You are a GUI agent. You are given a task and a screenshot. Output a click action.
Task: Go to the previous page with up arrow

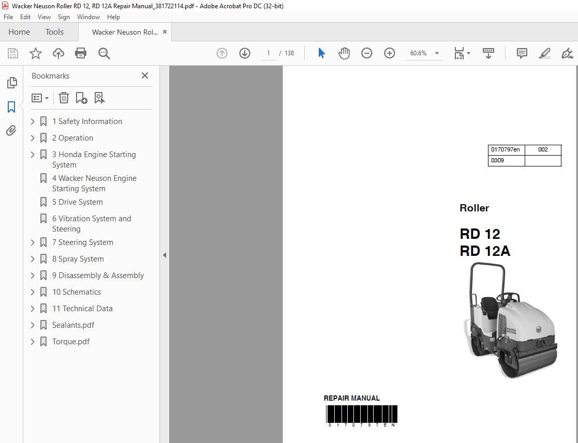coord(222,53)
